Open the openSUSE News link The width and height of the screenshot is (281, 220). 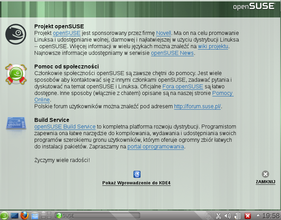pos(172,53)
